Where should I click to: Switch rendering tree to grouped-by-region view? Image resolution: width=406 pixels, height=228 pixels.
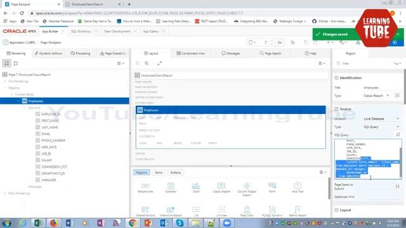6,63
